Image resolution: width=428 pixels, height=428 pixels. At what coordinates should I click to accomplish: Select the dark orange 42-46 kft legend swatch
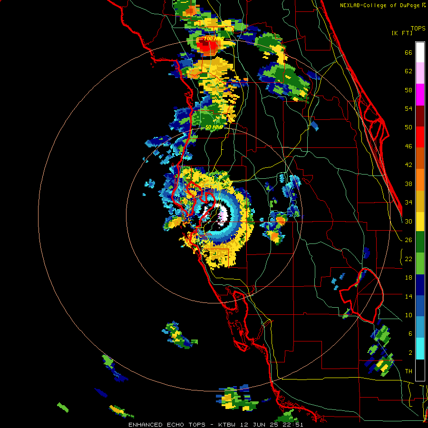420,158
